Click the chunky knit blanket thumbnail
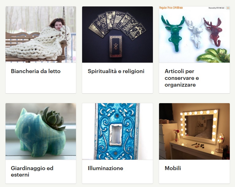 pyautogui.click(x=41, y=35)
